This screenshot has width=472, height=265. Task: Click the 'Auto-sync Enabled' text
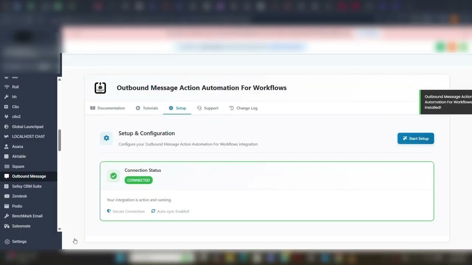173,211
